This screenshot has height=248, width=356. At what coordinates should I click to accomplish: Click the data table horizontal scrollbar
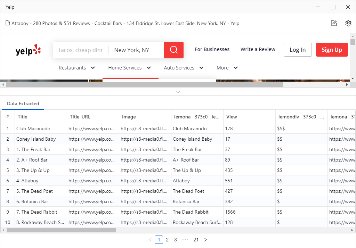click(x=61, y=230)
